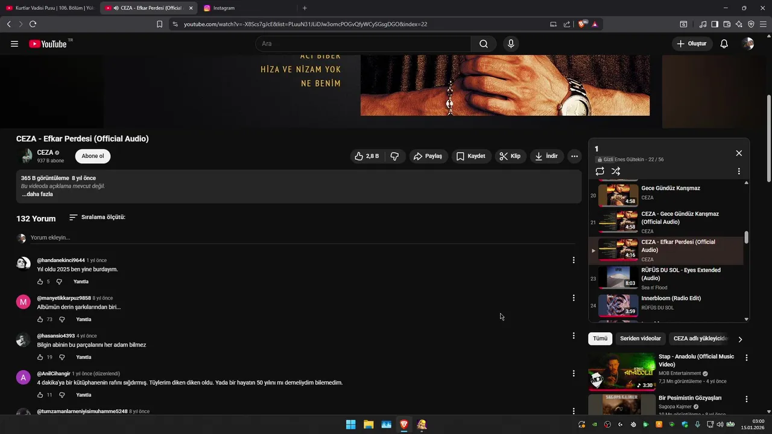Reply to hasansio4393 with Yanıtla
Screen dimensions: 772x434
[x=84, y=357]
